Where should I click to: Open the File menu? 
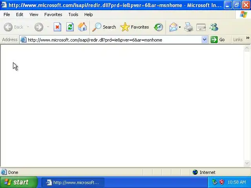click(x=7, y=14)
